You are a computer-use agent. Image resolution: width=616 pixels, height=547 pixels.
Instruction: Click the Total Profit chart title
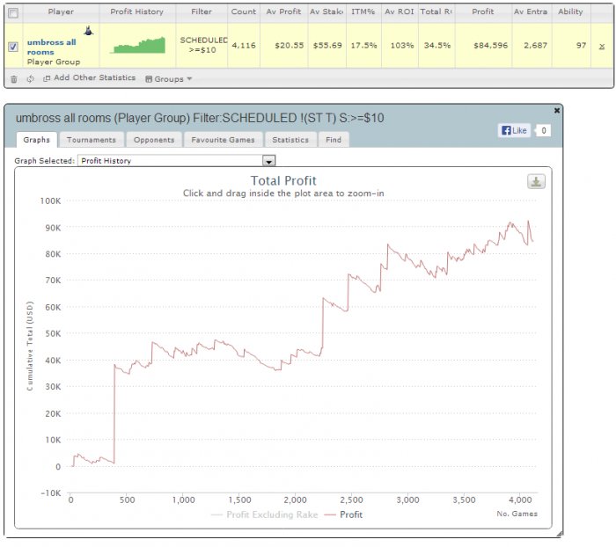[x=283, y=180]
